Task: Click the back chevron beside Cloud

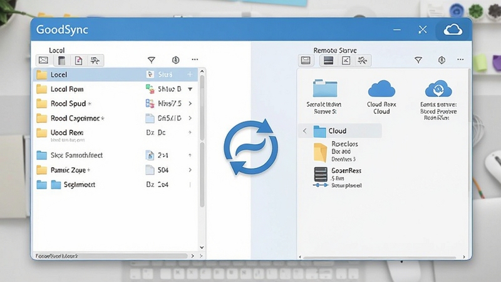Action: point(305,131)
